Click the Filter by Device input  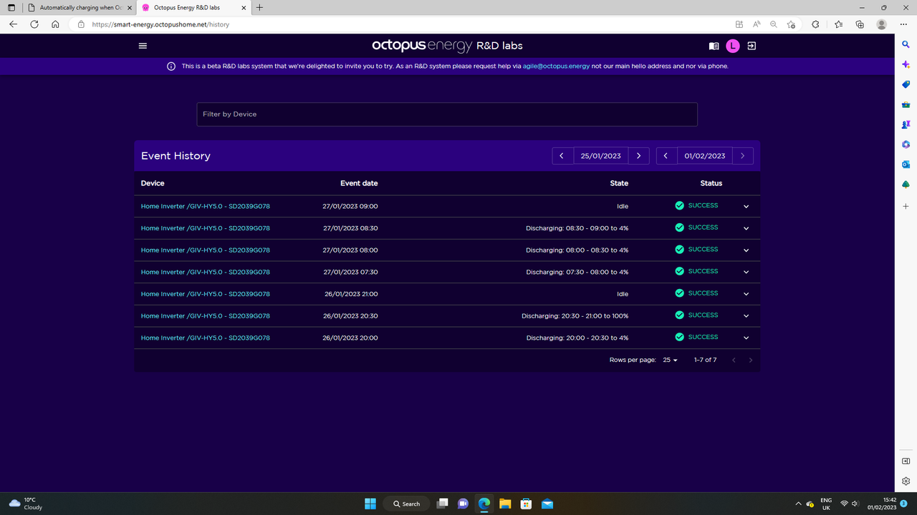click(x=447, y=114)
